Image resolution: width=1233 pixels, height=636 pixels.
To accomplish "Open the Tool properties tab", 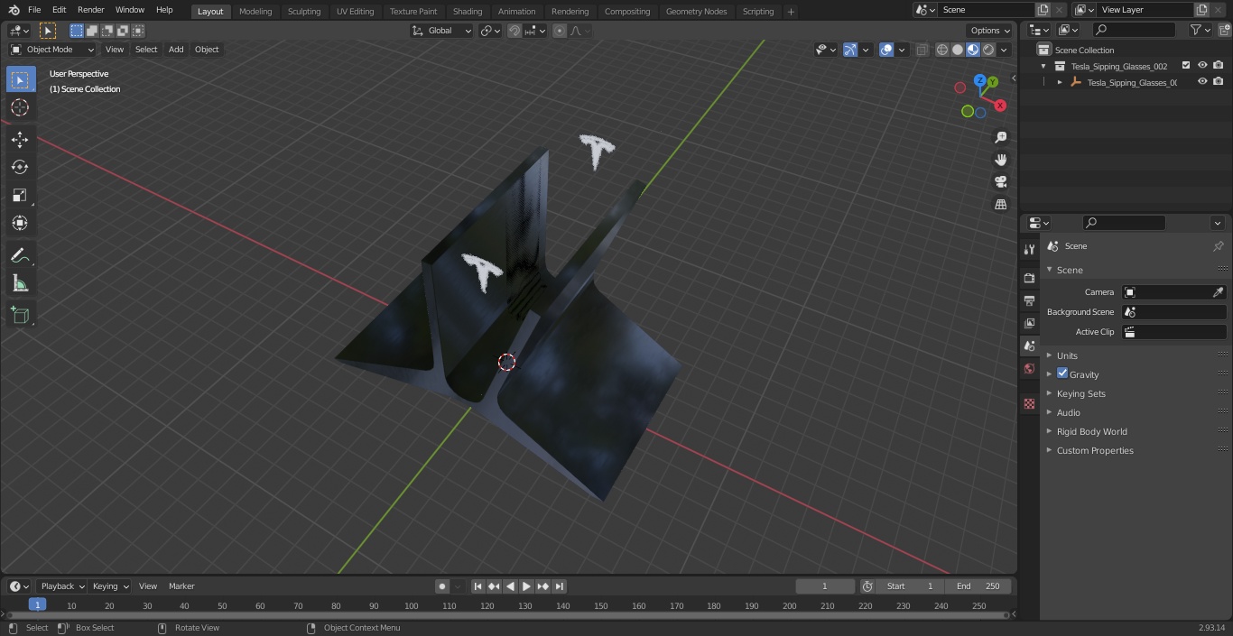I will (x=1029, y=249).
